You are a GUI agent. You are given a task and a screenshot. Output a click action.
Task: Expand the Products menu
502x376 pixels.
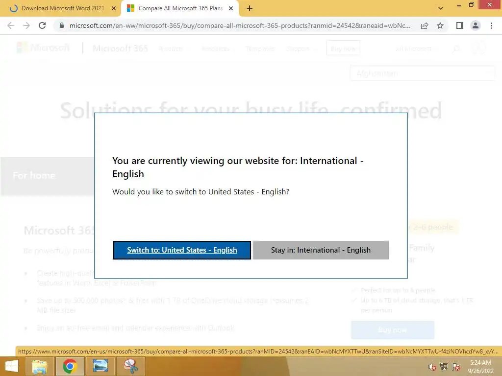(x=174, y=48)
